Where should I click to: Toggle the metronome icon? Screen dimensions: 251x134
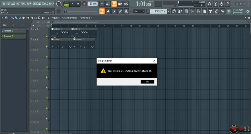pos(102,4)
